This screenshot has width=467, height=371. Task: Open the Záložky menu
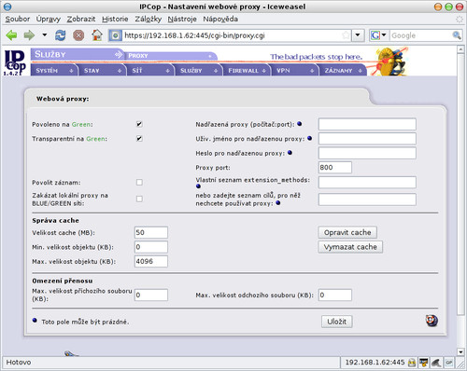pyautogui.click(x=148, y=19)
